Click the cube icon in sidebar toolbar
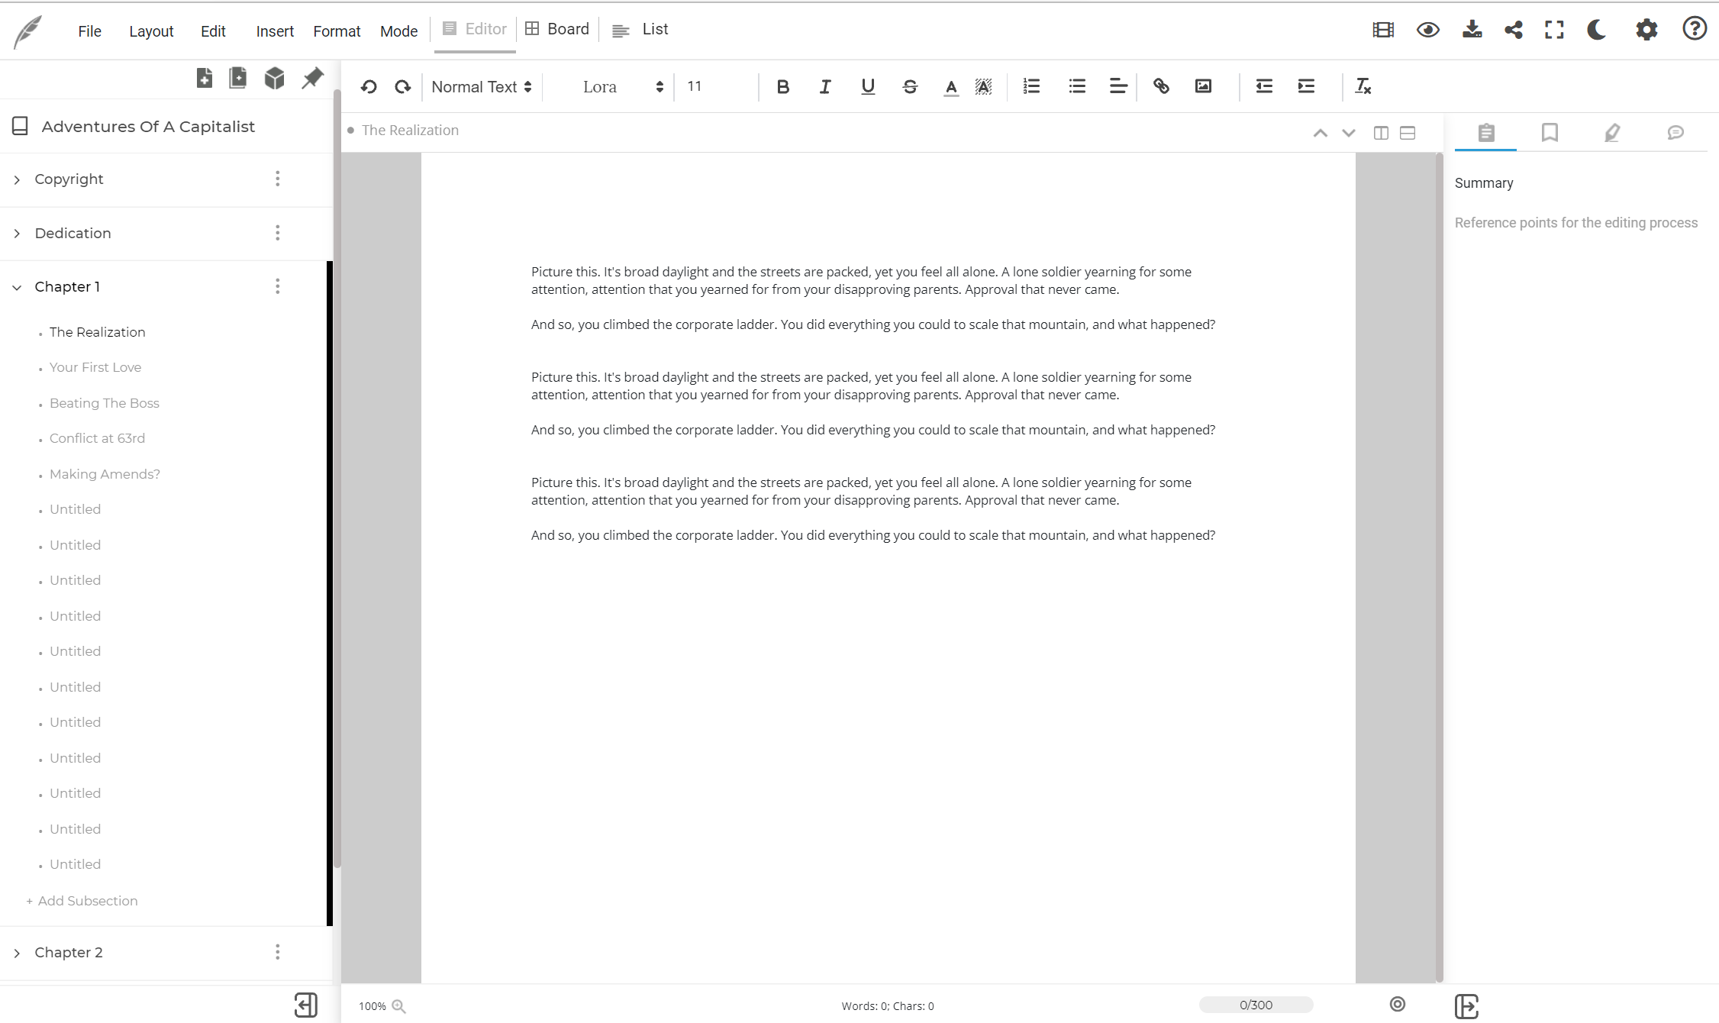1719x1023 pixels. (275, 78)
